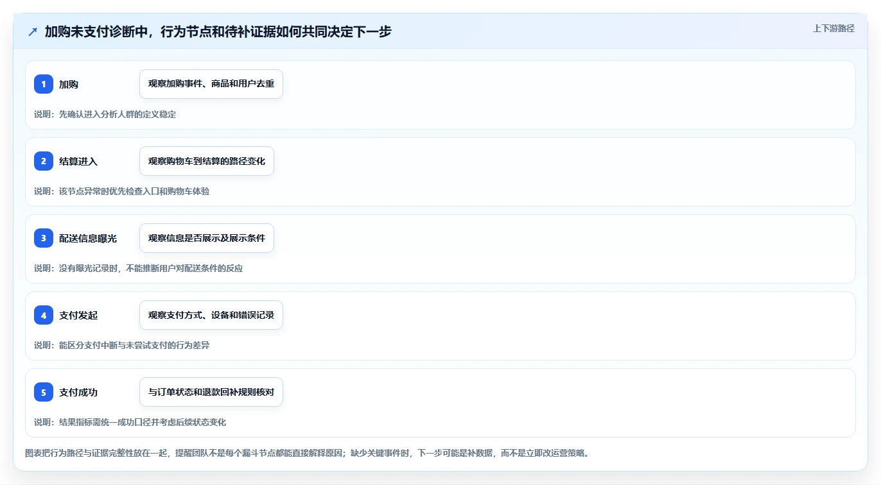The width and height of the screenshot is (881, 485).
Task: Click the note 能区分支付中断与未尝试支付的行为差异
Action: click(x=121, y=345)
